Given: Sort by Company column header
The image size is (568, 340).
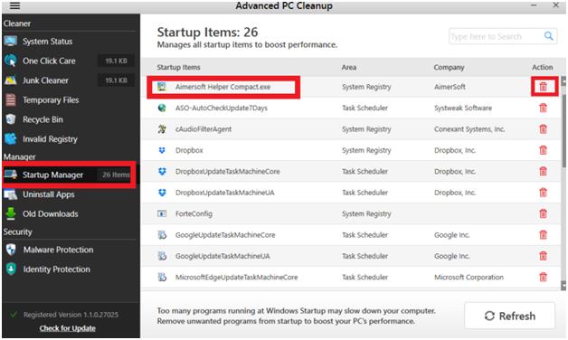Looking at the screenshot, I should (x=449, y=67).
